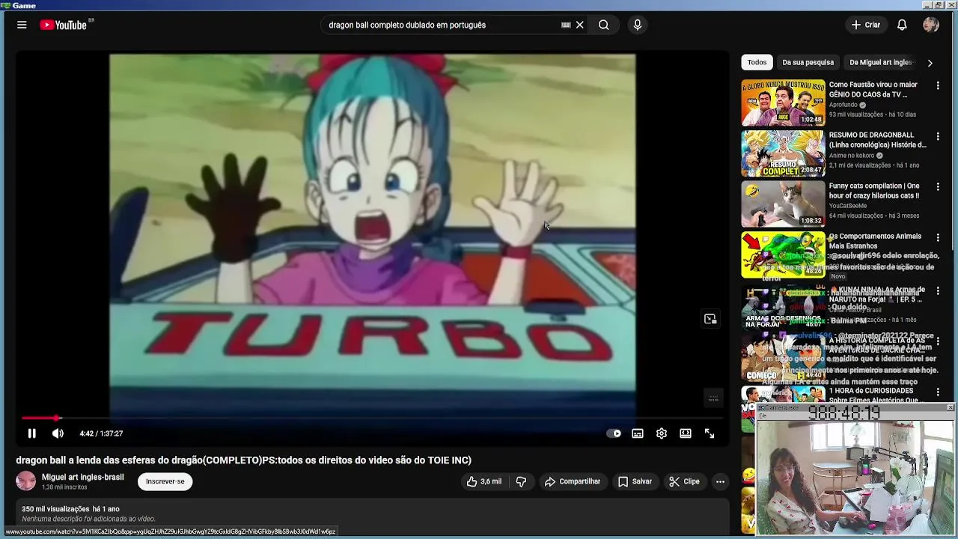
Task: Open options menu for RESUMO DE DRAGONBALL
Action: pos(938,136)
